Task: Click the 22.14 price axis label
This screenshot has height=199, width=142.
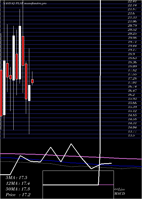Action: [x=132, y=5]
